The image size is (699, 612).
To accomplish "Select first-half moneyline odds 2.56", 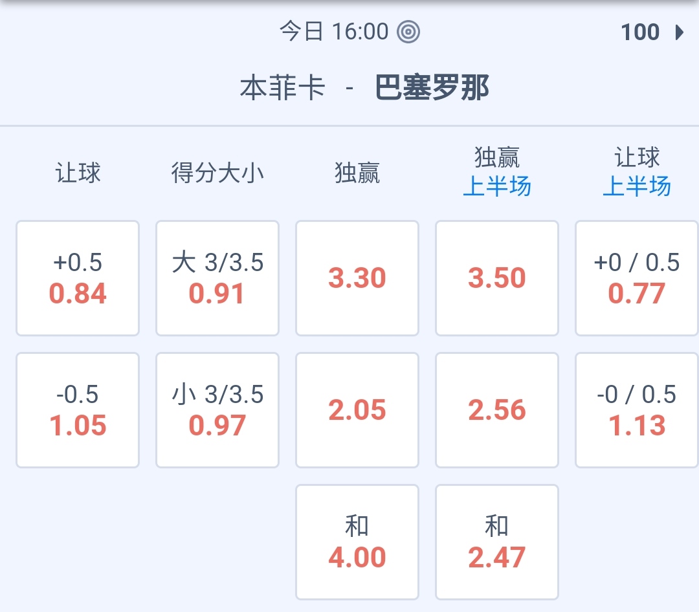I will tap(497, 410).
